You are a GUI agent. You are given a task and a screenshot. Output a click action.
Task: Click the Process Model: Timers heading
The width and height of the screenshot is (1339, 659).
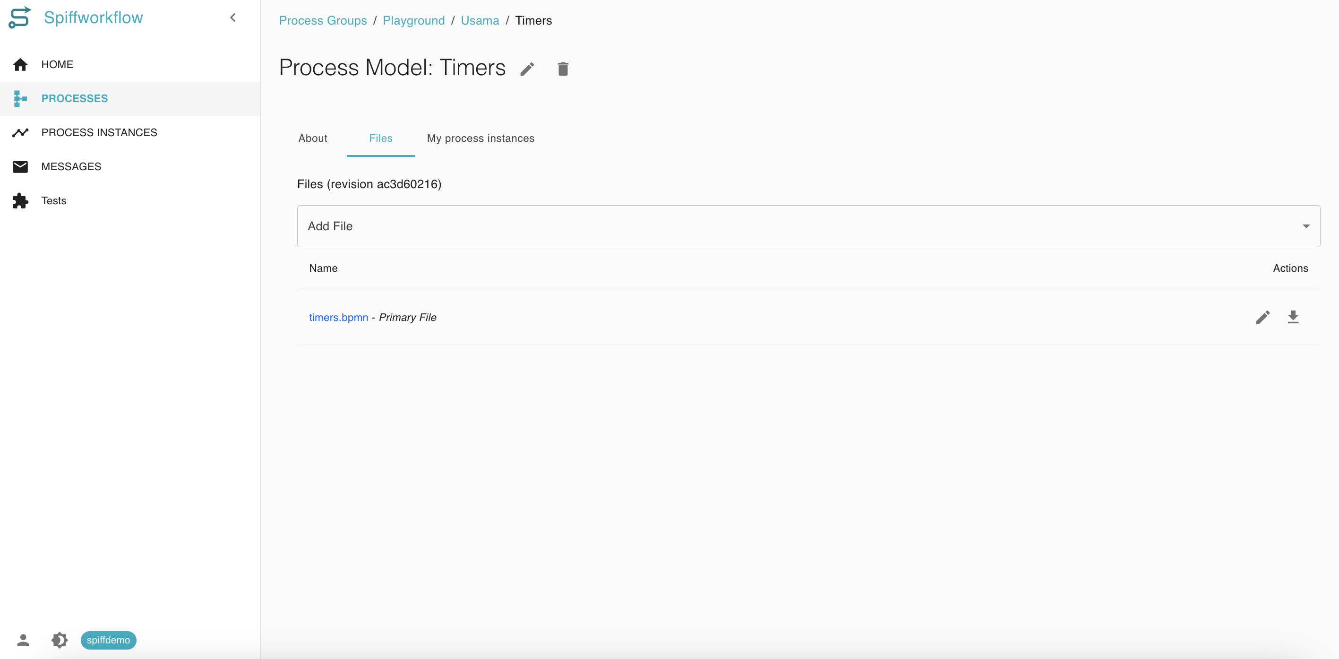[393, 68]
